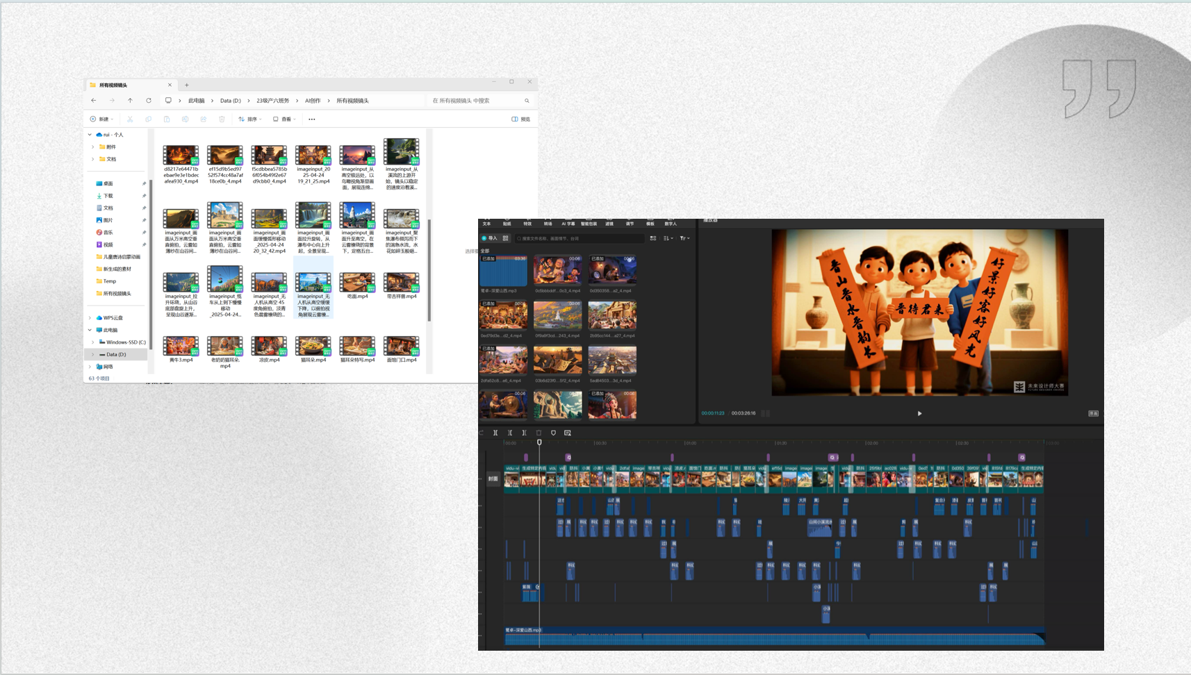Click the cut scissors icon in Explorer toolbar

tap(130, 119)
